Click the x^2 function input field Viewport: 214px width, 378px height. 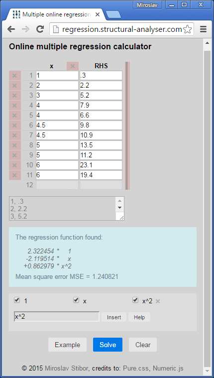pyautogui.click(x=57, y=317)
